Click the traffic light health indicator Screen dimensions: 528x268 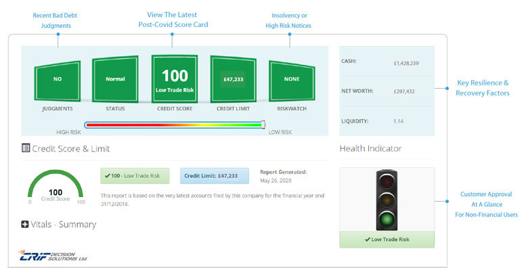tap(387, 200)
